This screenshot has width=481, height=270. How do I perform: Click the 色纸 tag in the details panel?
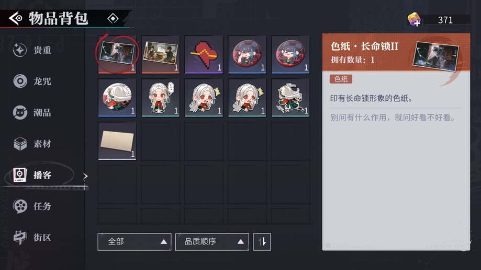coord(341,79)
